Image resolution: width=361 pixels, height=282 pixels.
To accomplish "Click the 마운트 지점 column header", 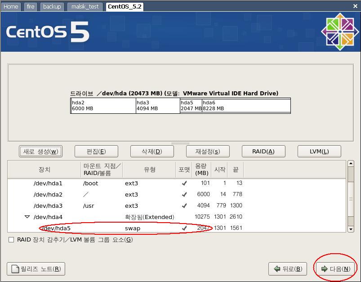I will (x=102, y=170).
